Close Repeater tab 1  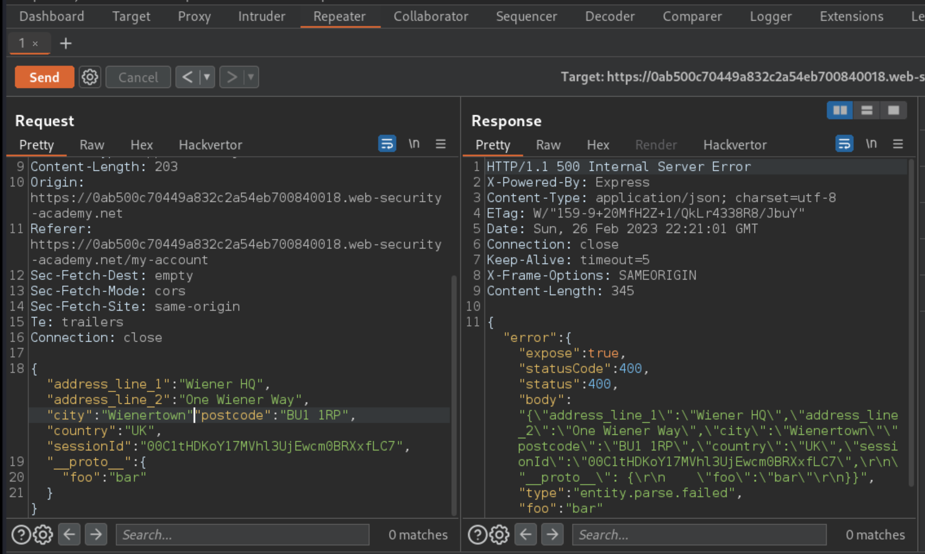[x=35, y=44]
